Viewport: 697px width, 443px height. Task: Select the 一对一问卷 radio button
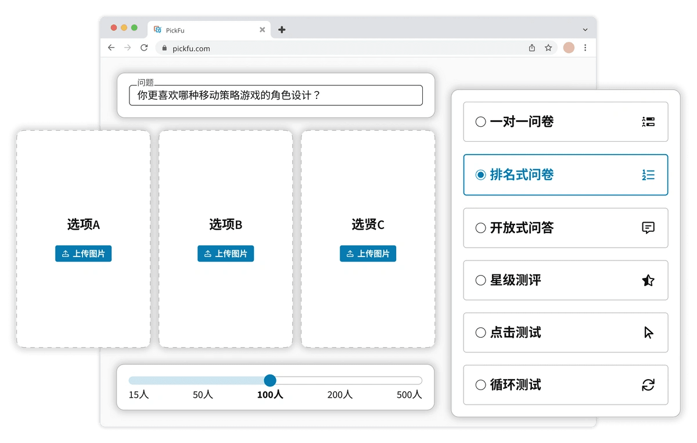click(480, 122)
